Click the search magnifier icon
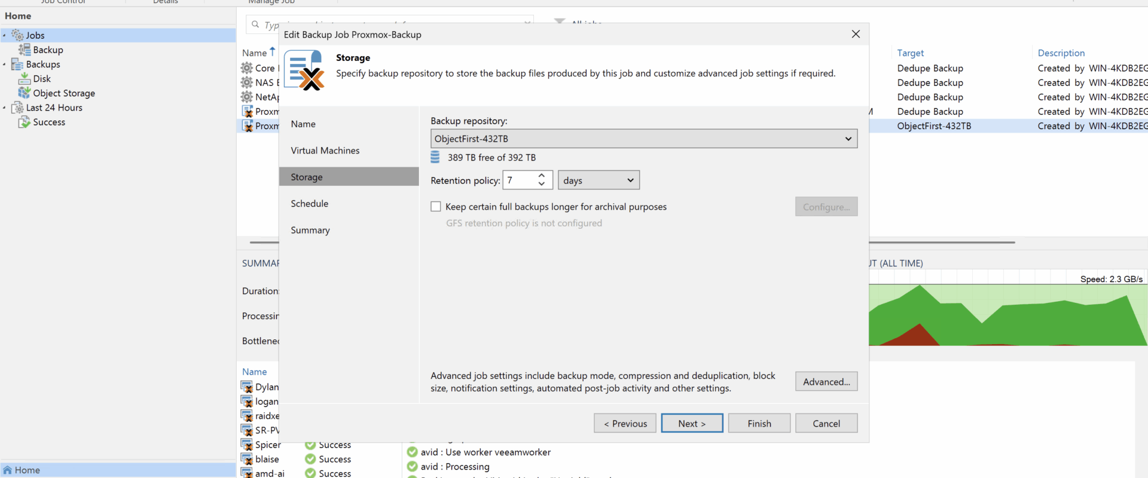This screenshot has height=478, width=1148. 255,24
